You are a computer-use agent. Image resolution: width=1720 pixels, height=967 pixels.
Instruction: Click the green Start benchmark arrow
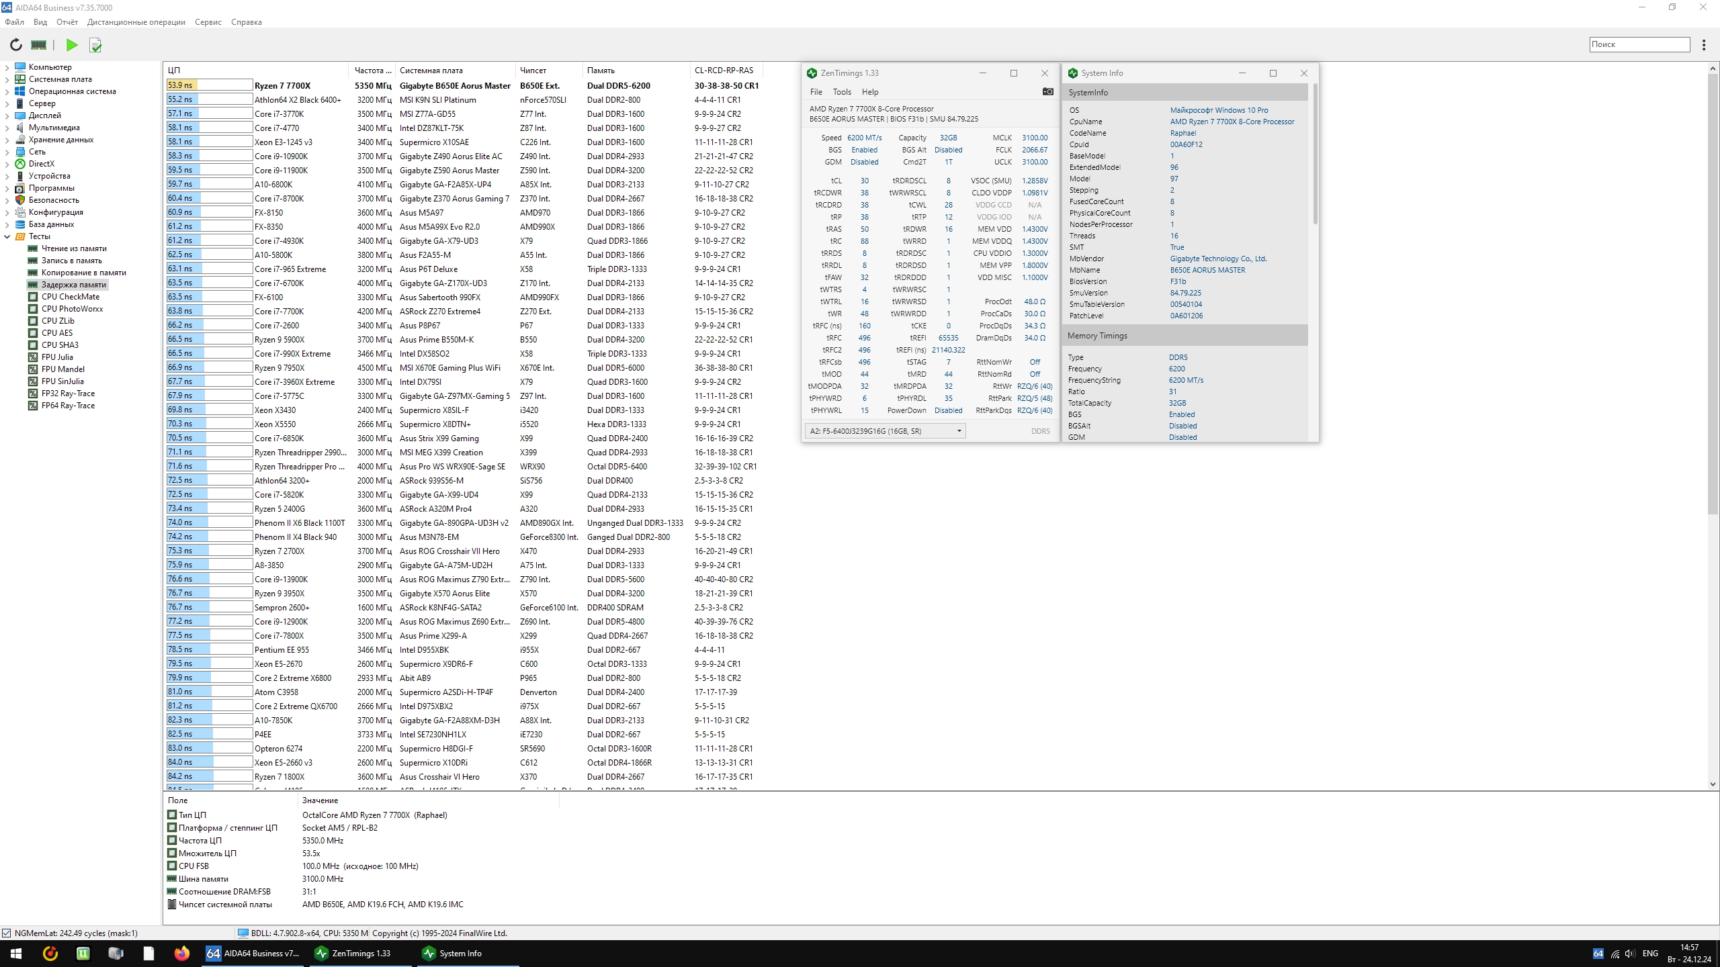[x=72, y=45]
